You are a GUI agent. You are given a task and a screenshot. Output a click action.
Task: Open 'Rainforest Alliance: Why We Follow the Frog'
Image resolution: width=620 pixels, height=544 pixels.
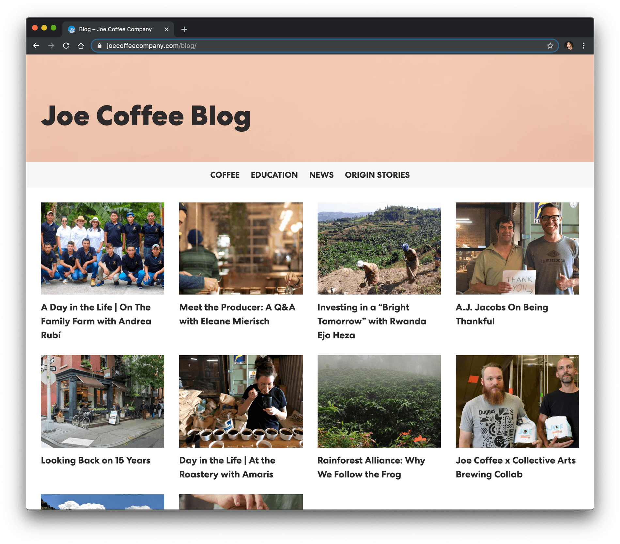point(371,467)
